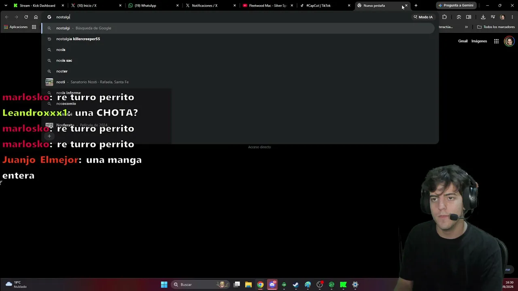Show more bookmarks with the double chevron
The image size is (518, 291).
point(466,27)
